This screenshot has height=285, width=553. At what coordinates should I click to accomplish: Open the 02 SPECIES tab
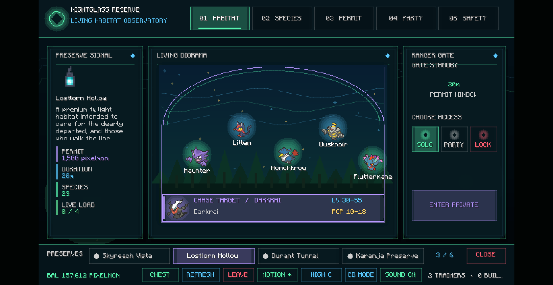tap(282, 18)
